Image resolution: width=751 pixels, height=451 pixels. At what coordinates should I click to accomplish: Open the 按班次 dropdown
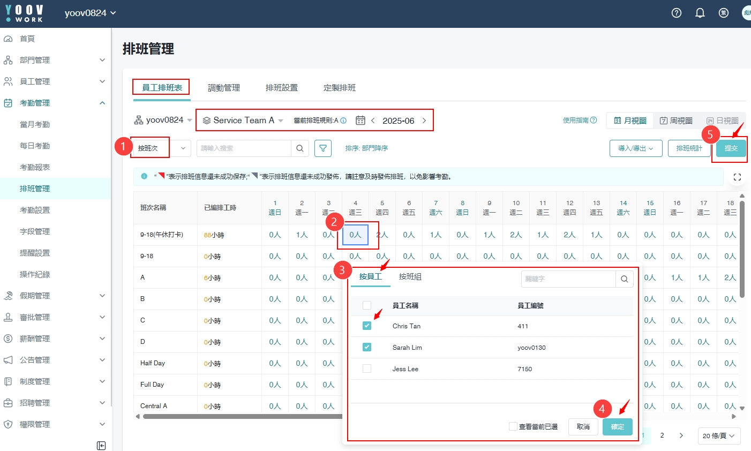point(161,148)
